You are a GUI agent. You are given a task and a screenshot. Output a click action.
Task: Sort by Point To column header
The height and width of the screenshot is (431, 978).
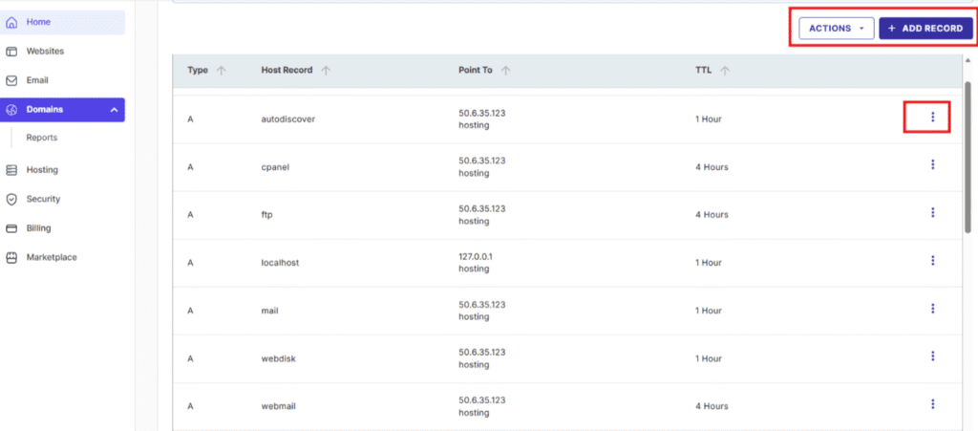[x=478, y=71]
